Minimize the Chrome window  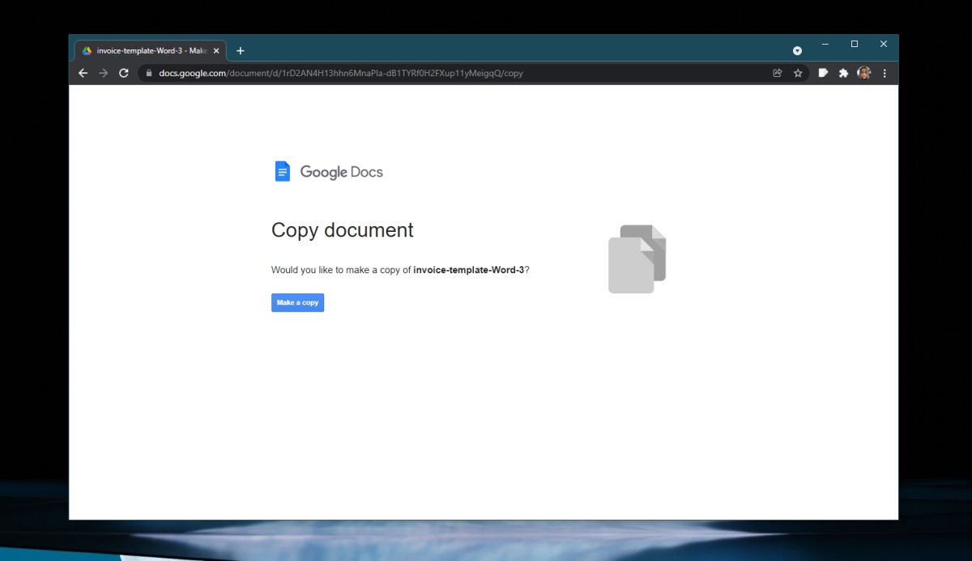825,44
